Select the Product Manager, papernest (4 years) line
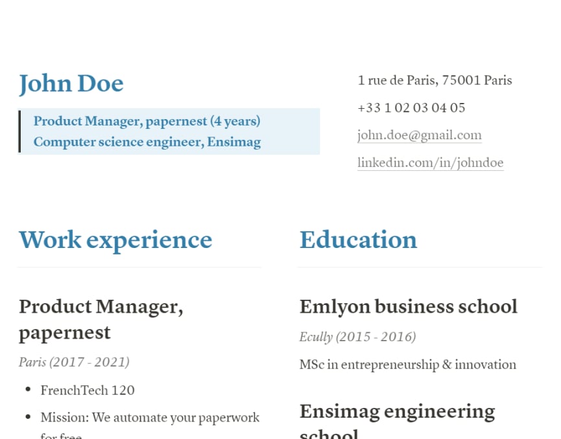The width and height of the screenshot is (561, 439). click(147, 121)
